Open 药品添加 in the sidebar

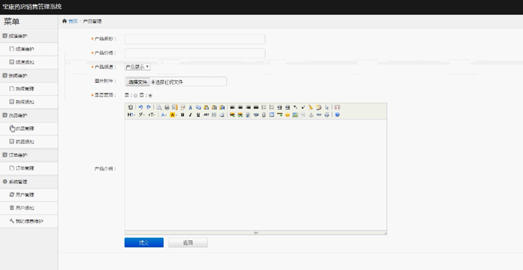click(28, 142)
